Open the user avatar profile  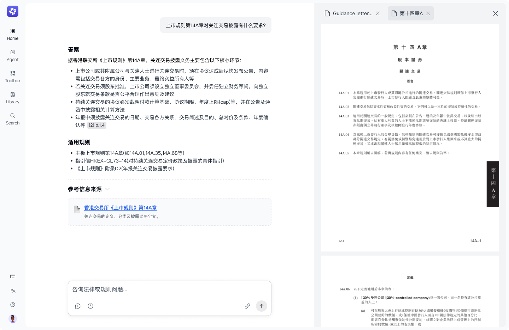click(13, 319)
